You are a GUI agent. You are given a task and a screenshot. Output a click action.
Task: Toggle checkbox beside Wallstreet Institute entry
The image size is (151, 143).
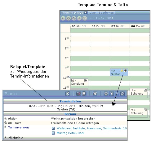(x=53, y=128)
